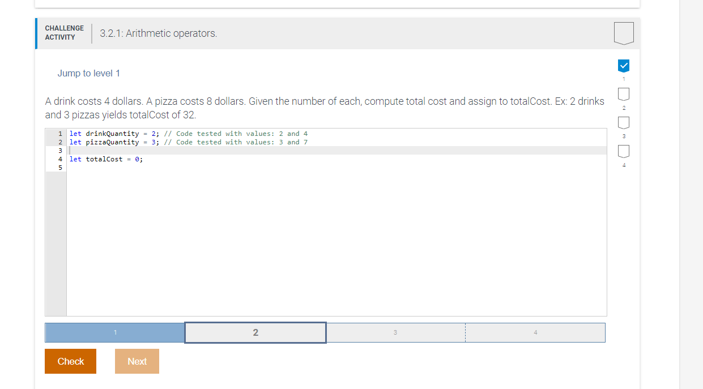Select the level 3 shield indicator
703x389 pixels.
tap(623, 122)
